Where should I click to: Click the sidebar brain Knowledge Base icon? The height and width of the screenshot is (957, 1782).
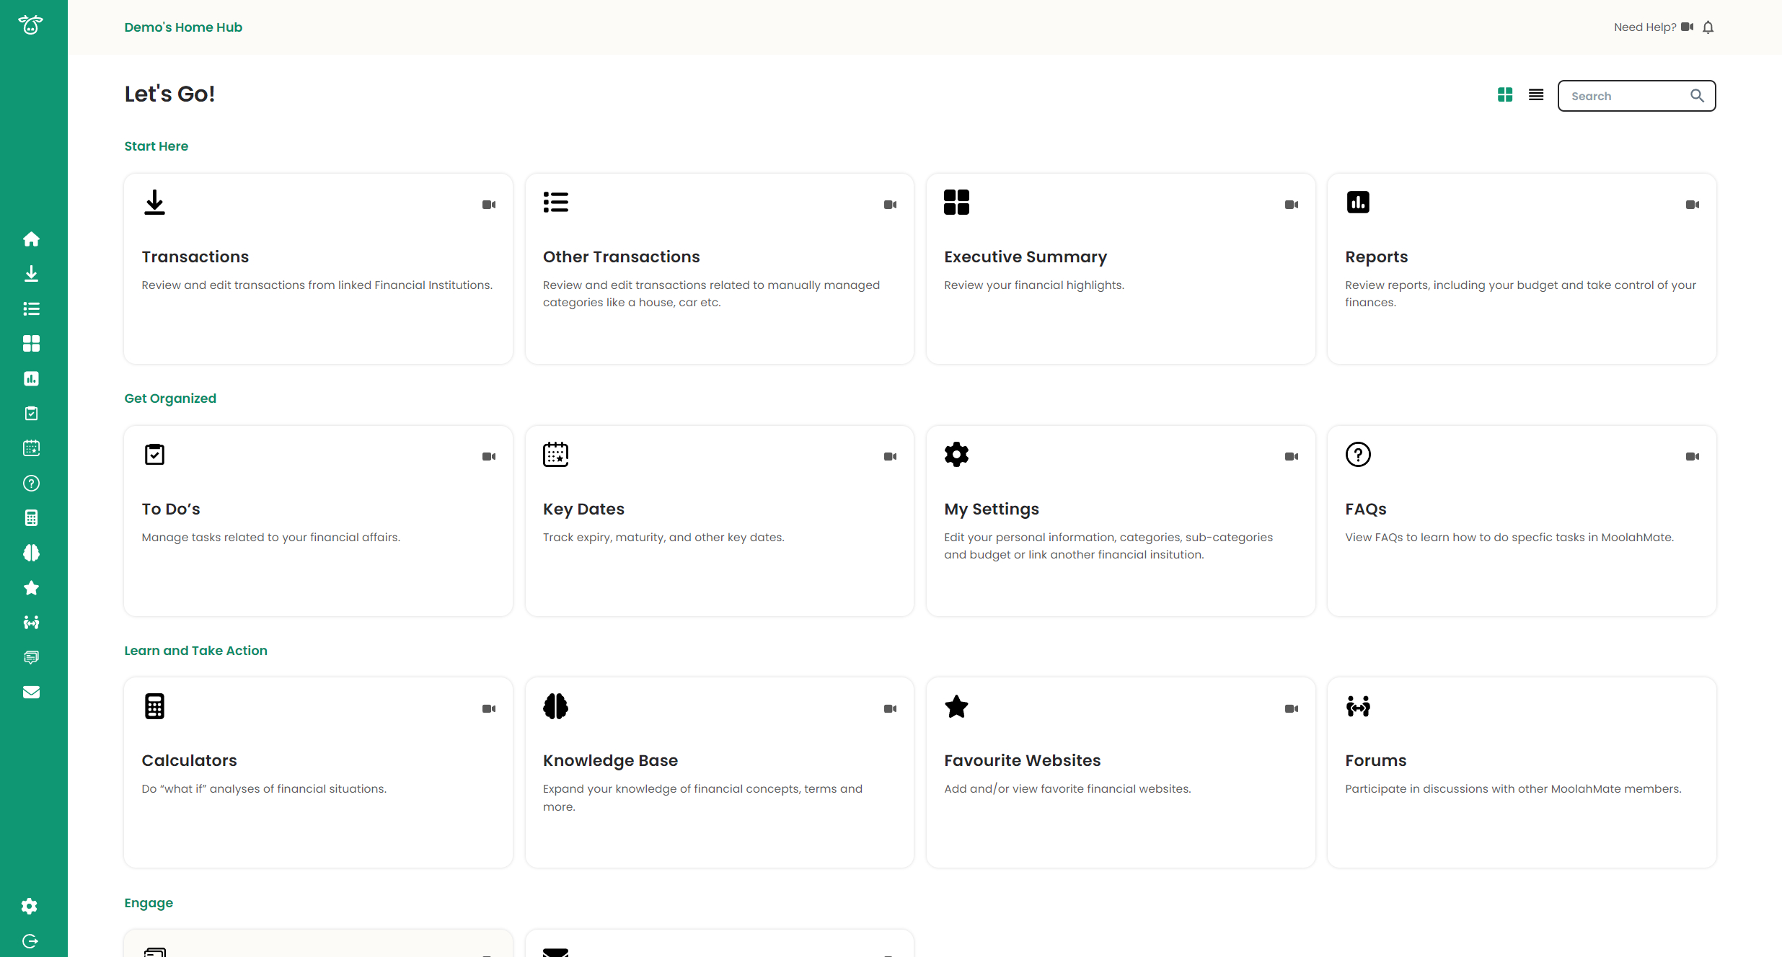click(31, 553)
